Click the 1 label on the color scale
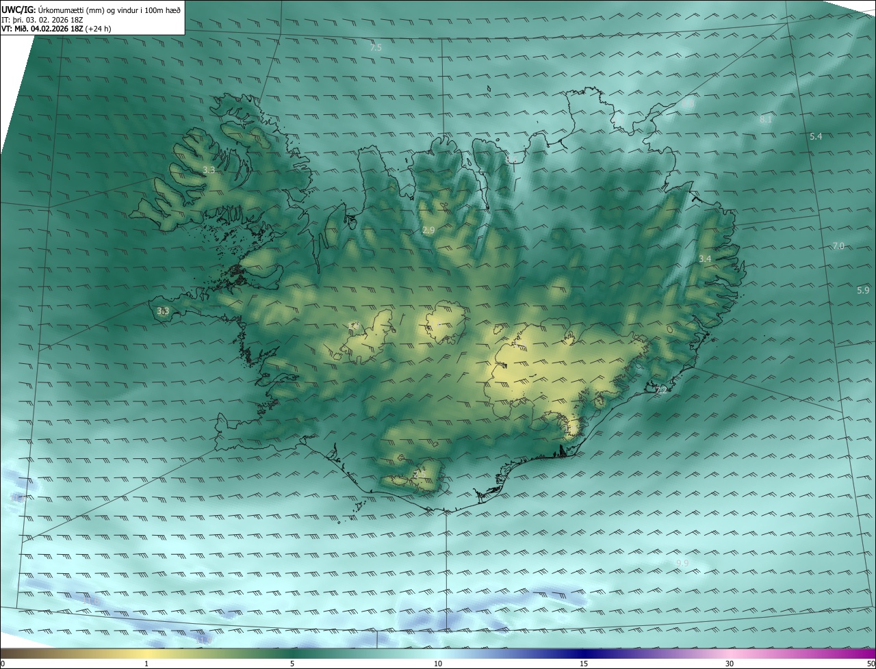The width and height of the screenshot is (876, 669). pyautogui.click(x=146, y=664)
